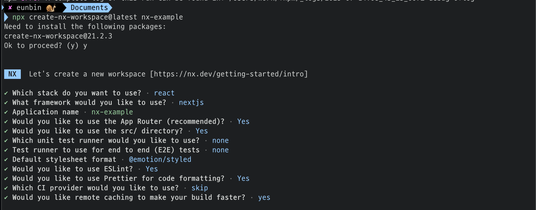Click the nextjs framework answer
The width and height of the screenshot is (536, 210).
pos(191,103)
